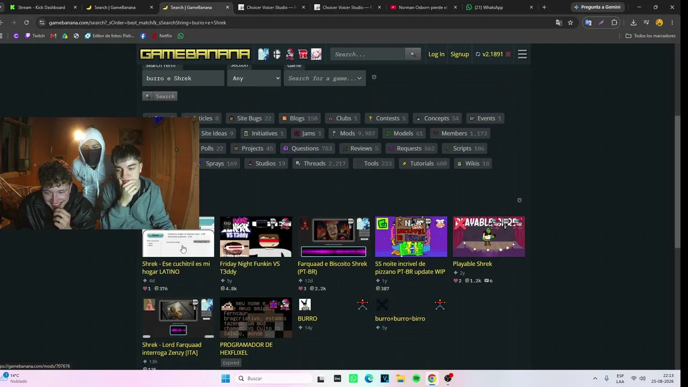Screen dimensions: 688x387
Task: Open the Google Drive bookmark icon
Action: point(65,36)
